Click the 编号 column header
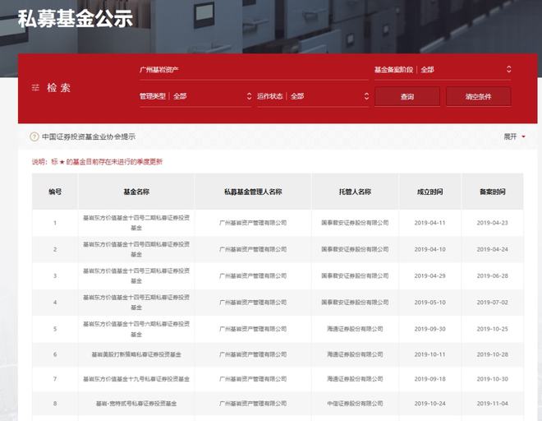This screenshot has height=421, width=542. pos(55,192)
